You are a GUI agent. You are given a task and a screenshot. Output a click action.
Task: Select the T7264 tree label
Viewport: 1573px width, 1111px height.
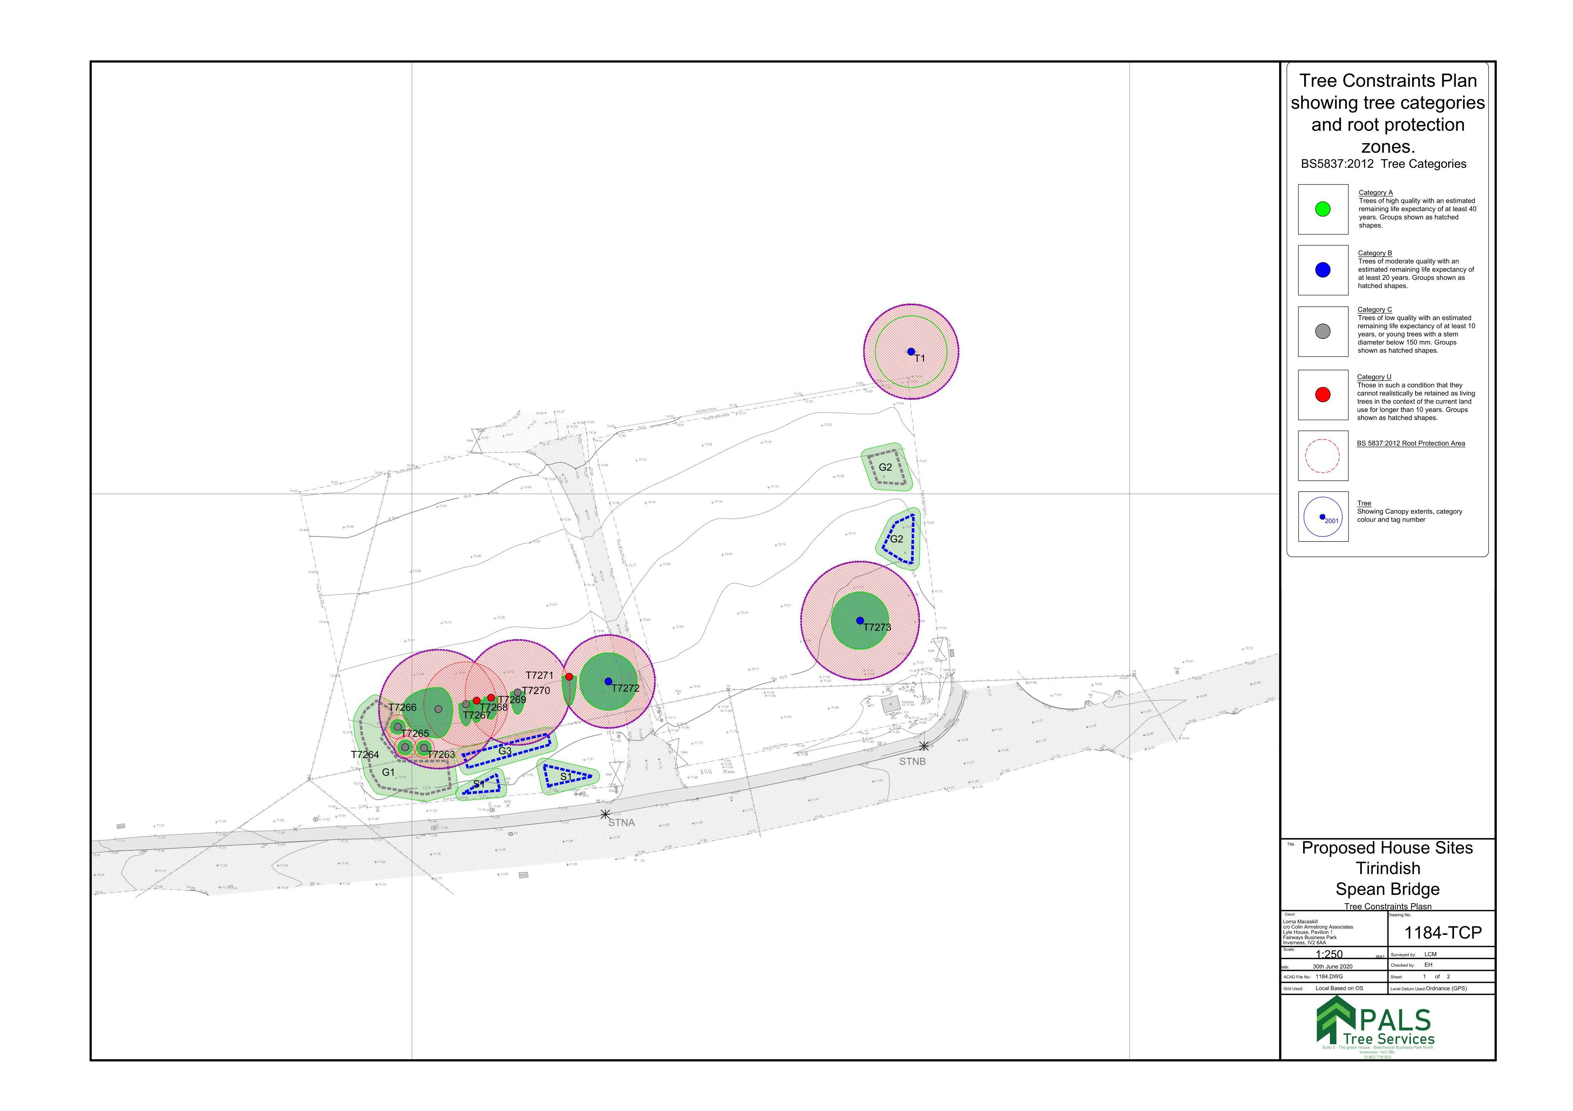click(x=365, y=755)
